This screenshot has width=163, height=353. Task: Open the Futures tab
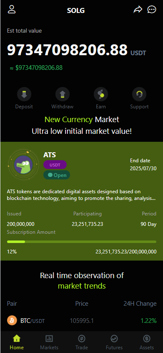coord(114,342)
